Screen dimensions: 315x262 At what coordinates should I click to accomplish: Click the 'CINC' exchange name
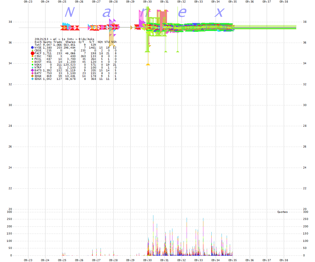(38, 56)
